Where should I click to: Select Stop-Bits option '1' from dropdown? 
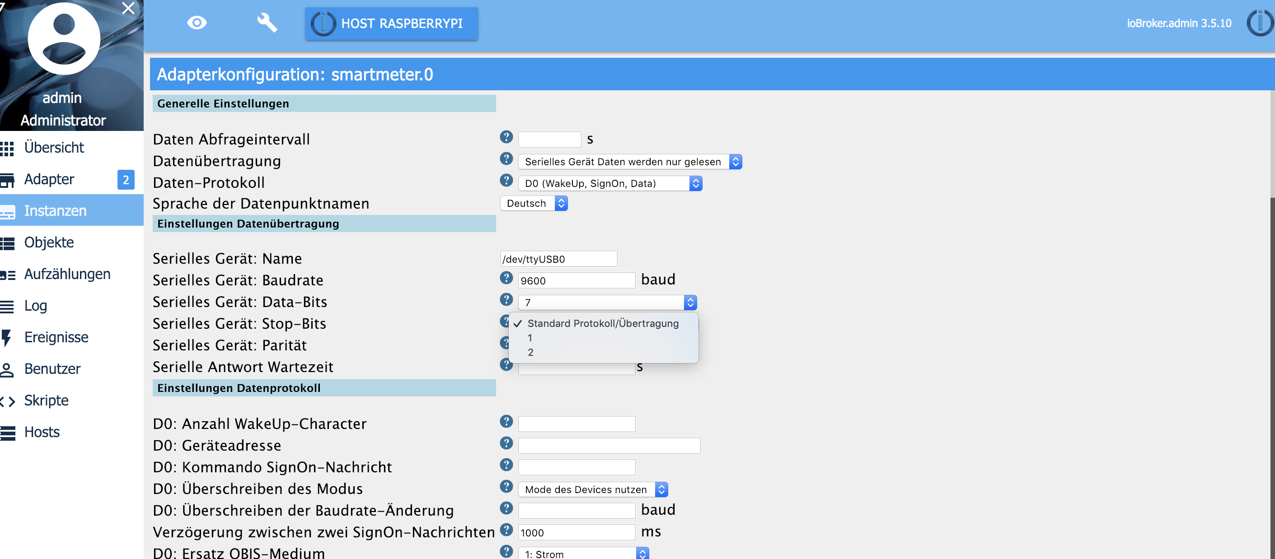tap(530, 337)
